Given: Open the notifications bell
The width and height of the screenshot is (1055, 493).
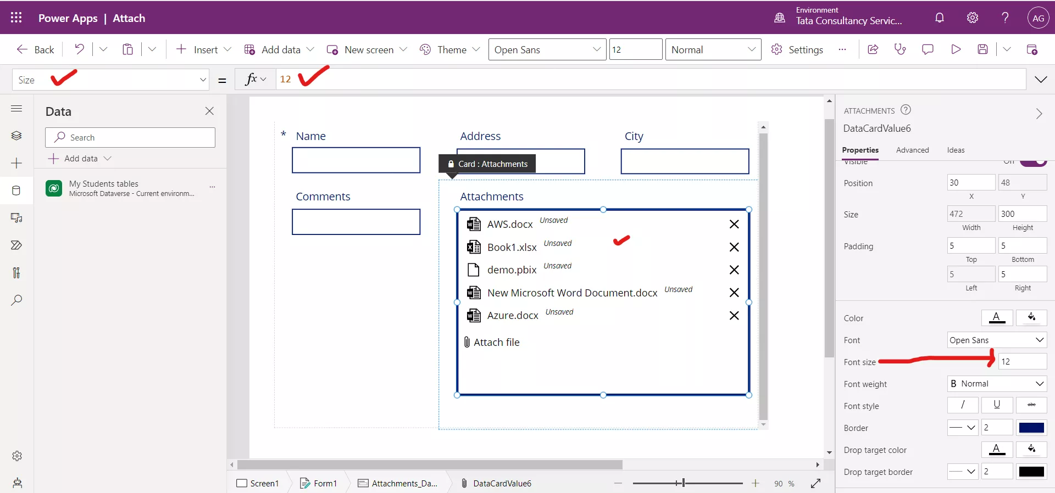Looking at the screenshot, I should tap(940, 18).
